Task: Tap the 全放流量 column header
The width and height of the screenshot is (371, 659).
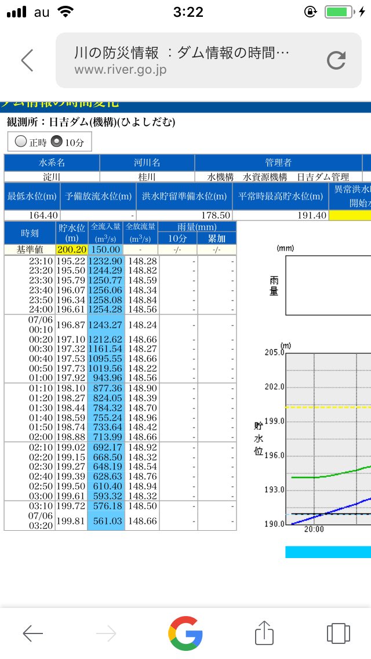Action: pyautogui.click(x=141, y=233)
